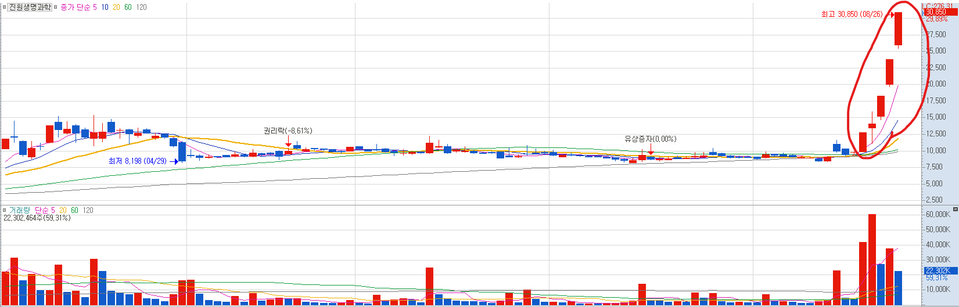The height and width of the screenshot is (307, 959).
Task: Click the red 30,850 current price tag
Action: pos(941,12)
